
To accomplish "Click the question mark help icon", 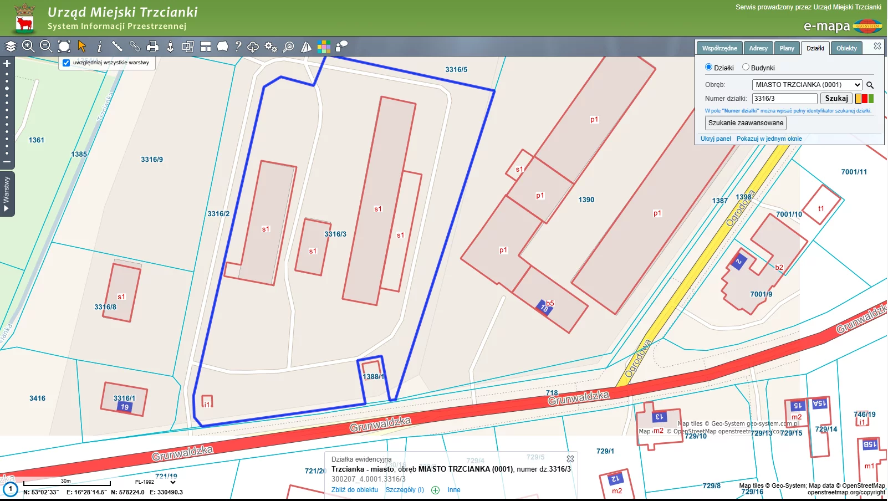I will pyautogui.click(x=238, y=47).
